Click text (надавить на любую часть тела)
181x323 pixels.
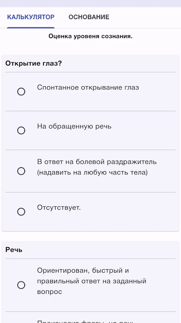point(92,172)
